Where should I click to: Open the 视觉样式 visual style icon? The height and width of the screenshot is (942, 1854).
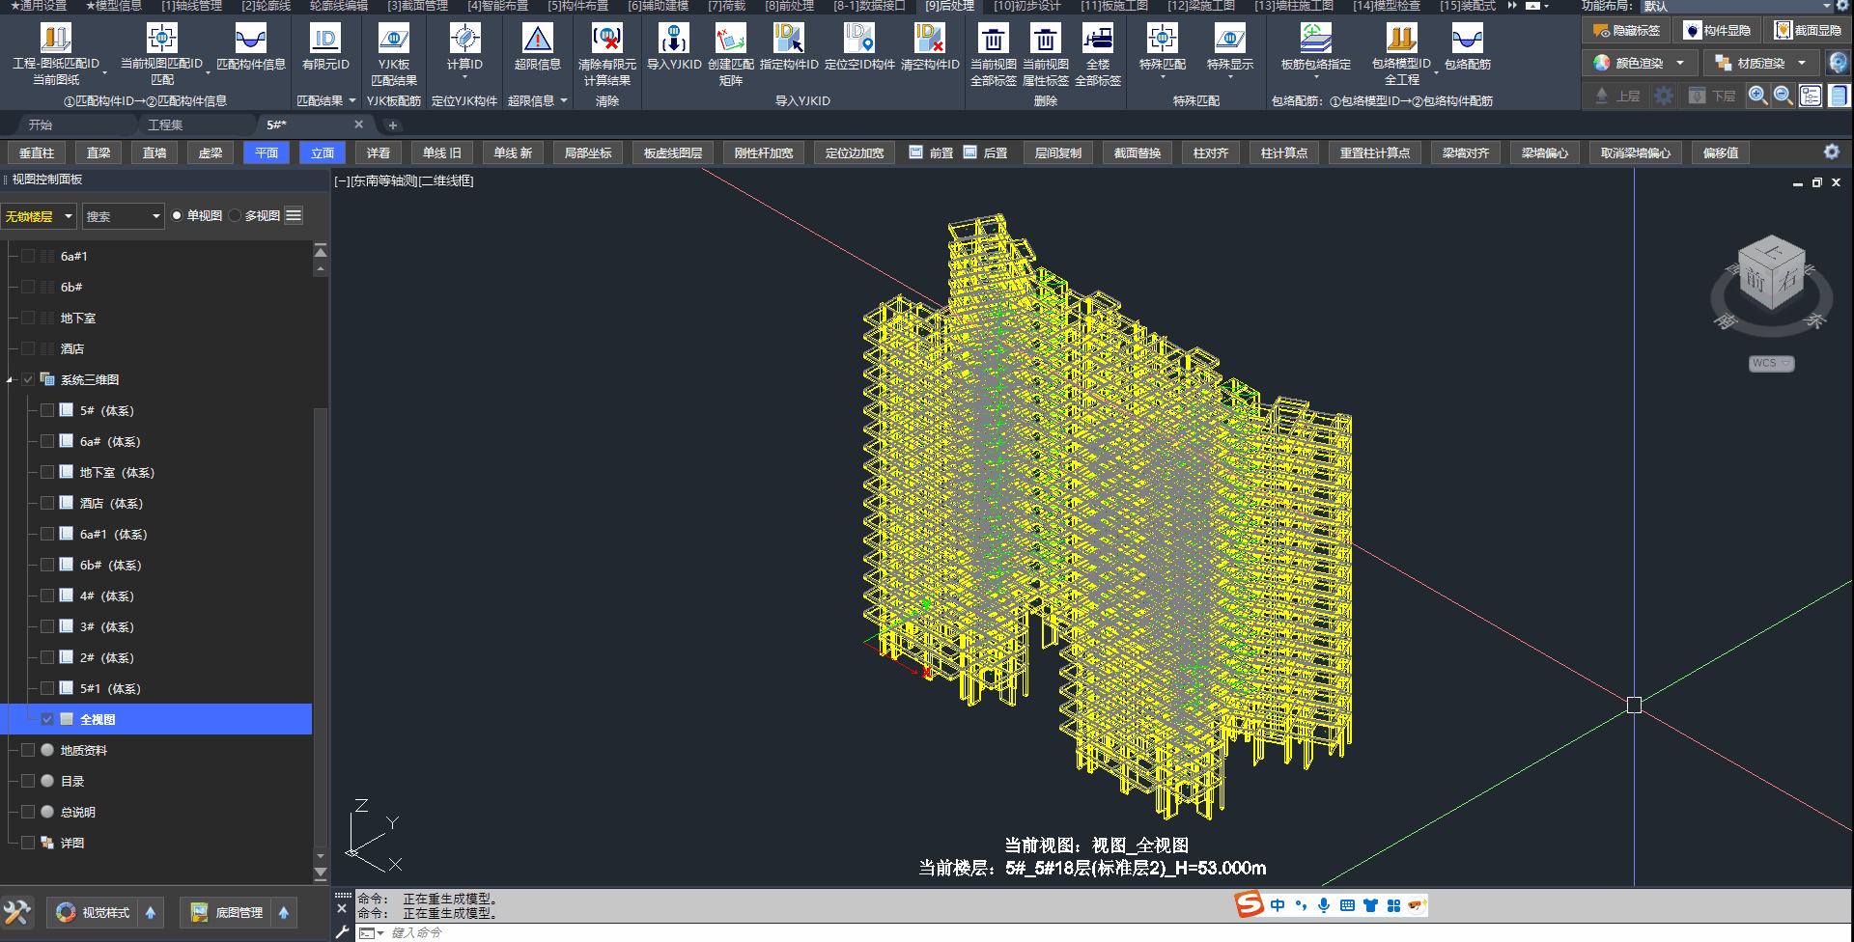coord(94,912)
